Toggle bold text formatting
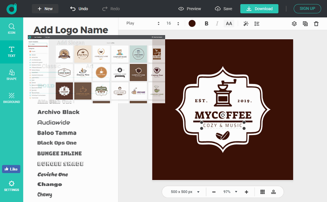The image size is (327, 202). click(x=206, y=24)
